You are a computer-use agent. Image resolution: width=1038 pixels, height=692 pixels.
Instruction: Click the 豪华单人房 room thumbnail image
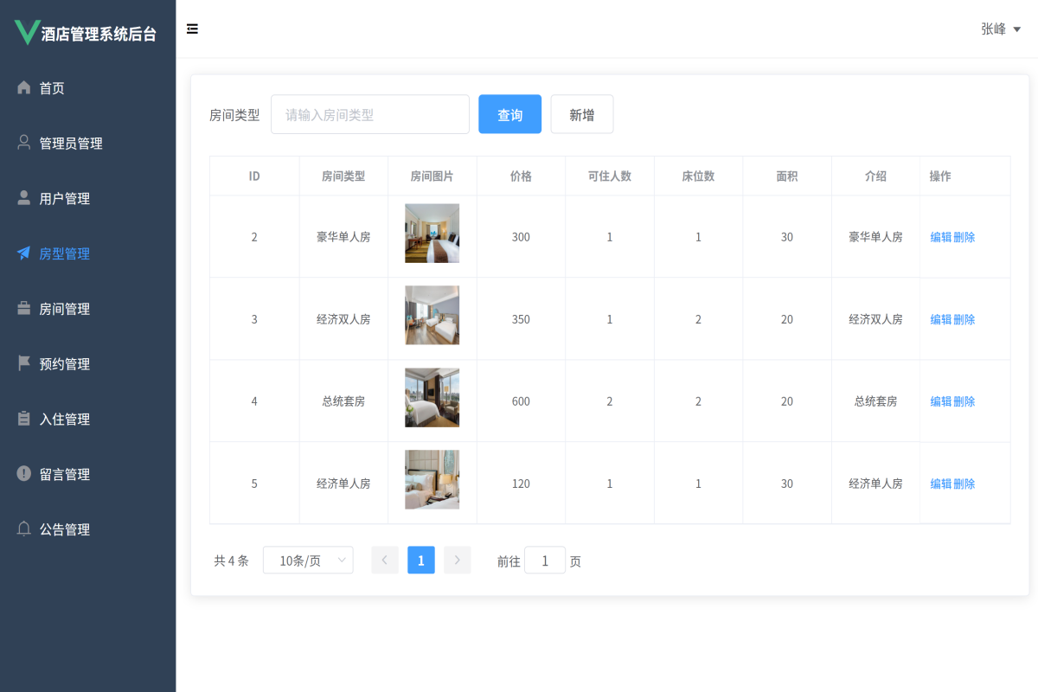pos(432,233)
